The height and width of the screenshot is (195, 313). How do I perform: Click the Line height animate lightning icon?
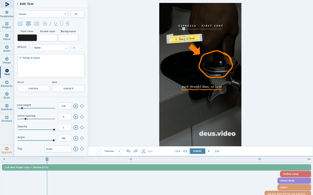76,106
